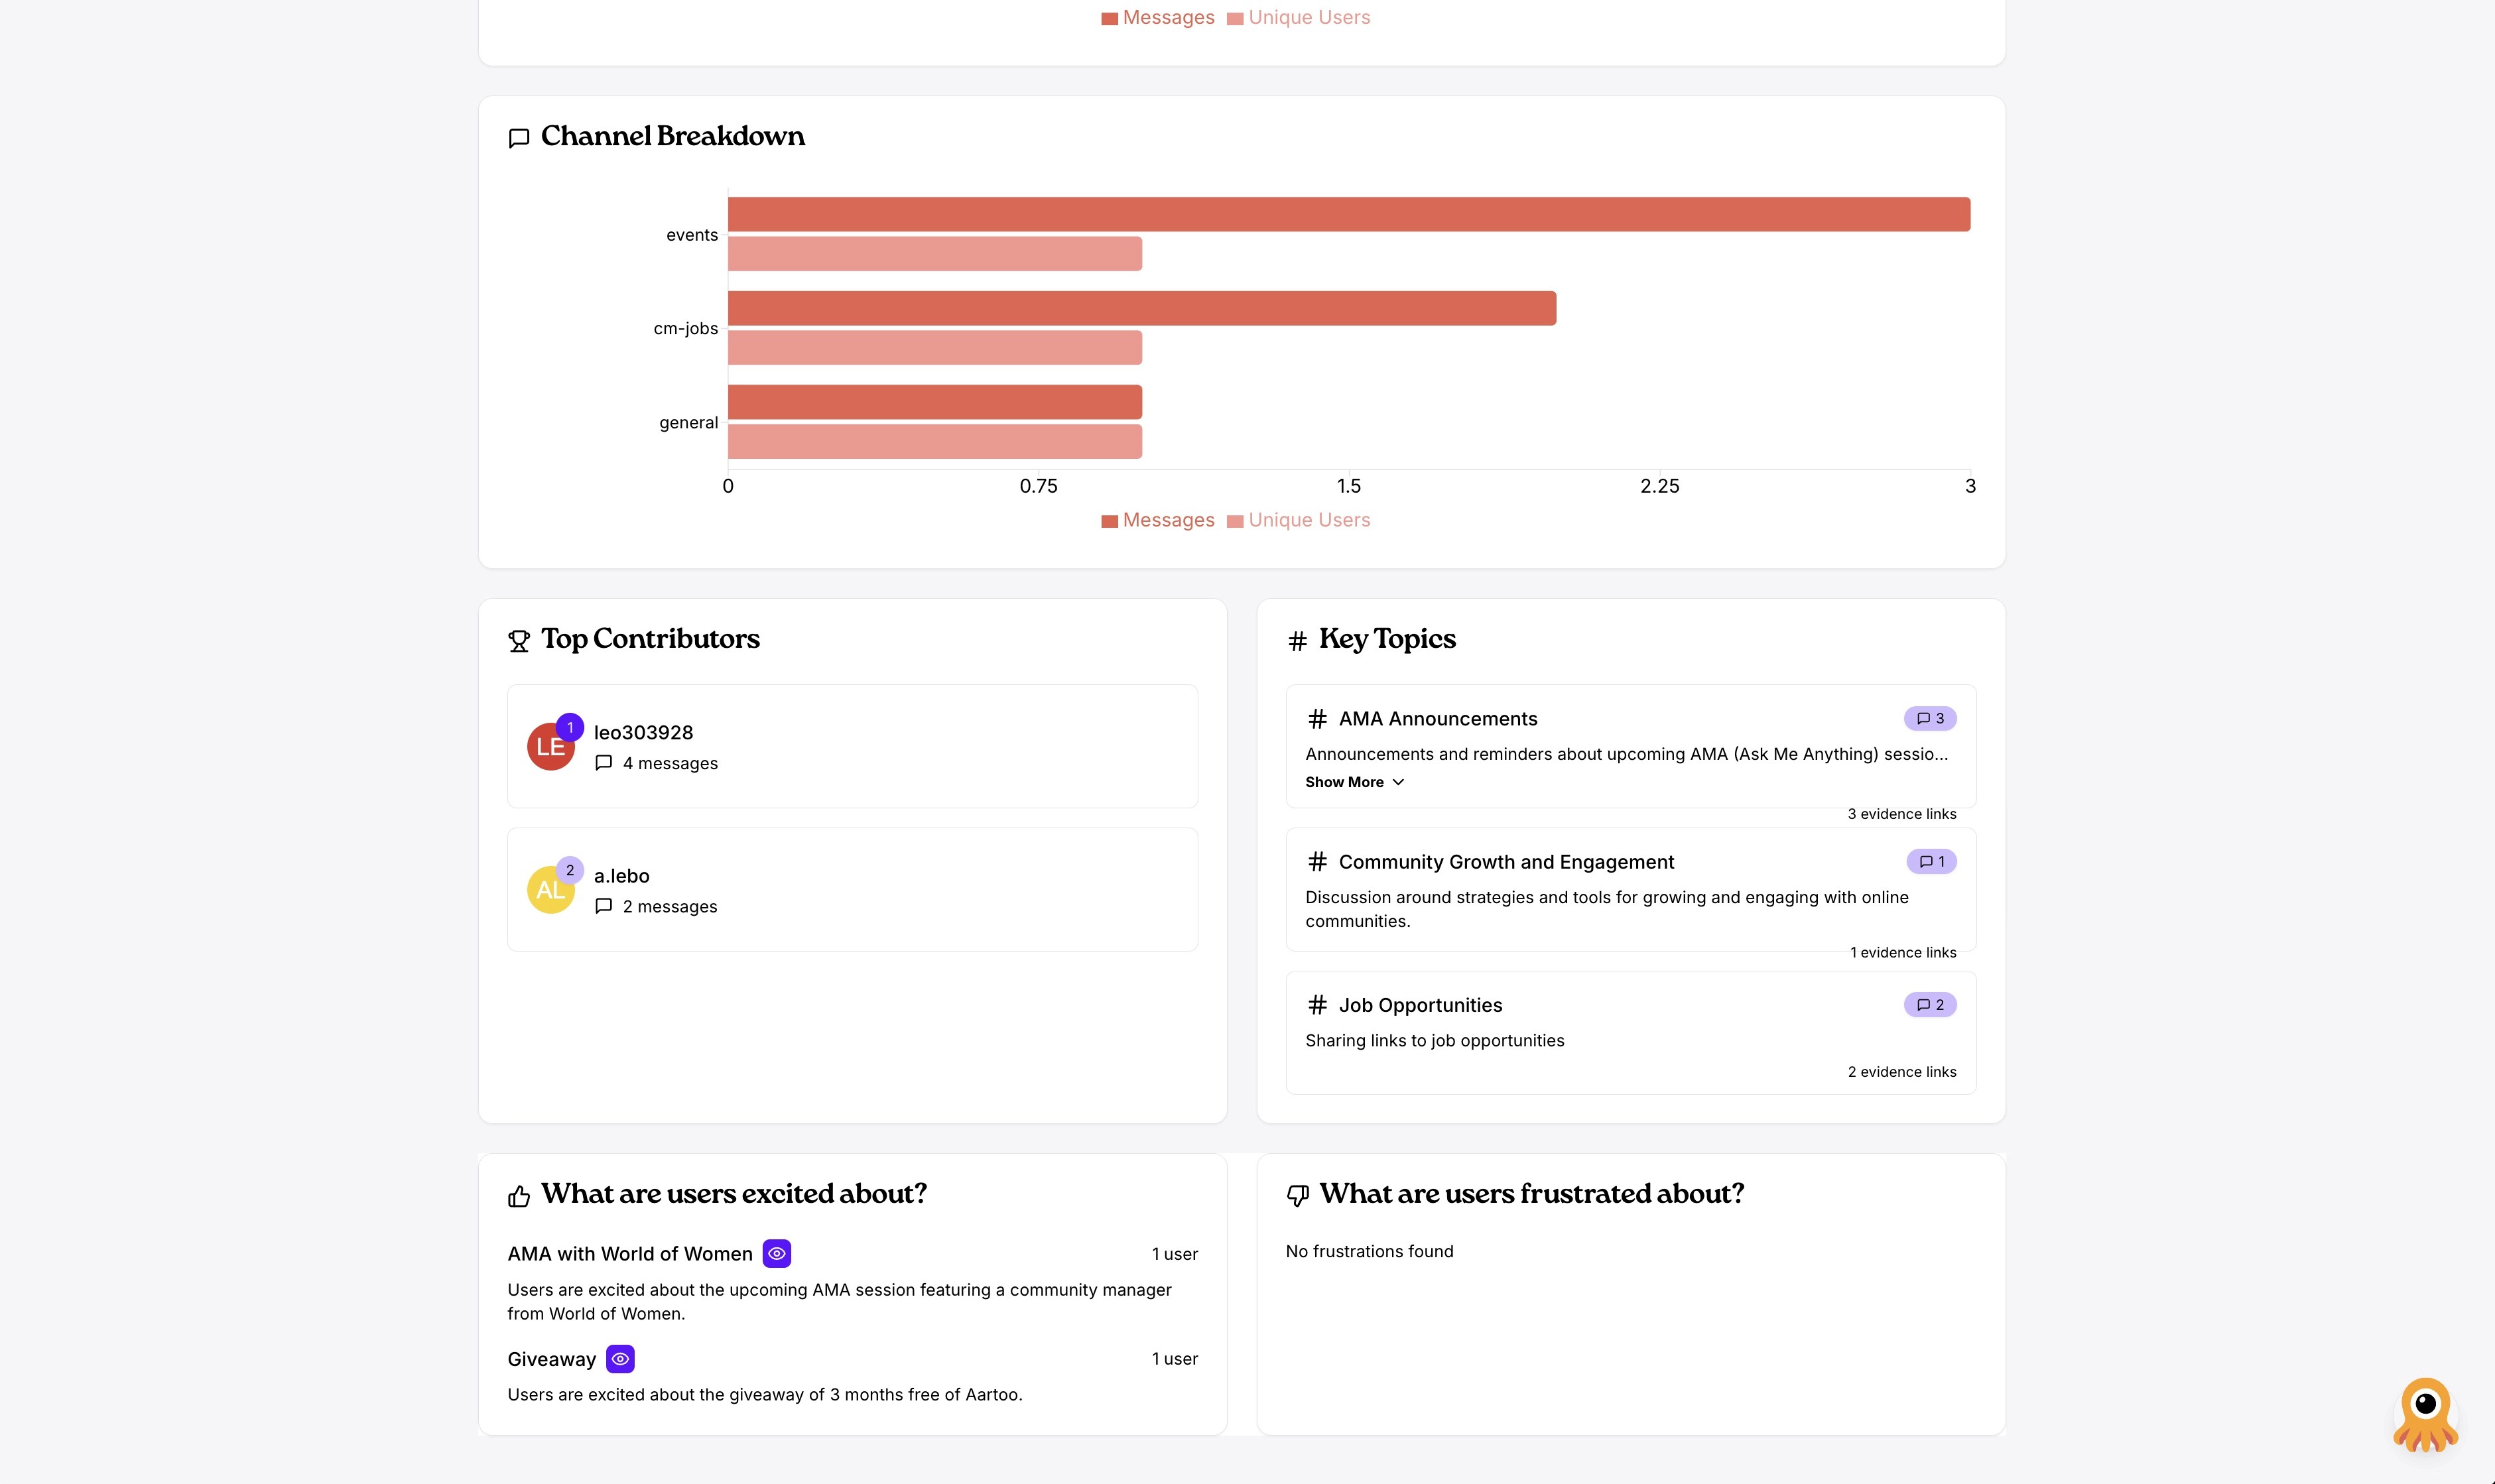
Task: Click the thumbs-up icon by excited heading
Action: [518, 1196]
